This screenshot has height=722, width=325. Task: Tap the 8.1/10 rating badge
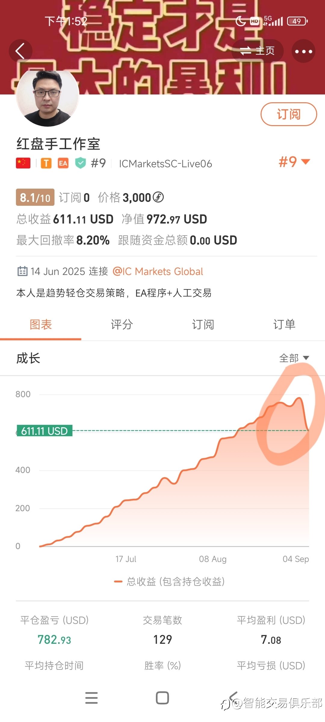(35, 197)
